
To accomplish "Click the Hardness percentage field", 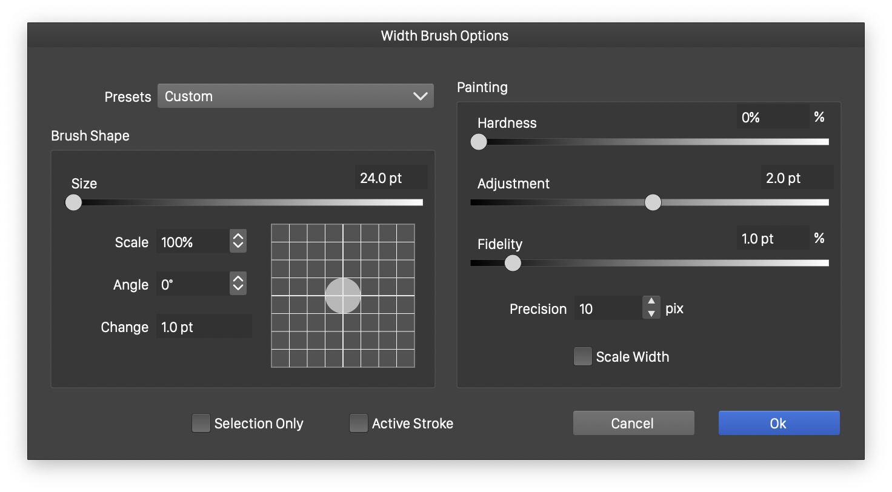I will point(773,117).
